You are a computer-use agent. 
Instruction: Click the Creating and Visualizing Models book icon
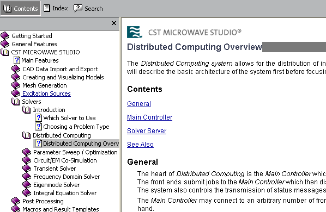coord(16,77)
